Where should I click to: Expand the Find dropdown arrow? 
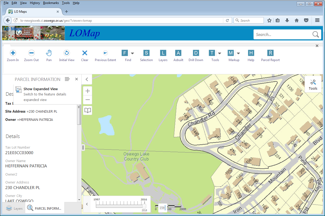coord(132,53)
